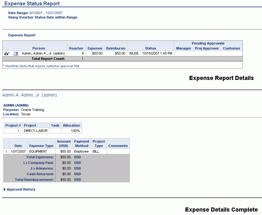This screenshot has width=262, height=215.
Task: Select the Status column header
Action: [x=150, y=48]
